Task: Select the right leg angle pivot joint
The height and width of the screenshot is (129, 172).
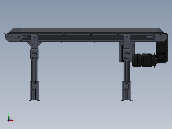Action: point(127,55)
